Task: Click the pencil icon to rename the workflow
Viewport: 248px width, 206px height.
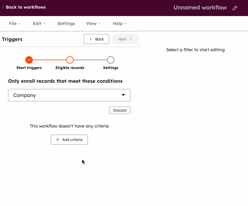Action: pyautogui.click(x=235, y=7)
